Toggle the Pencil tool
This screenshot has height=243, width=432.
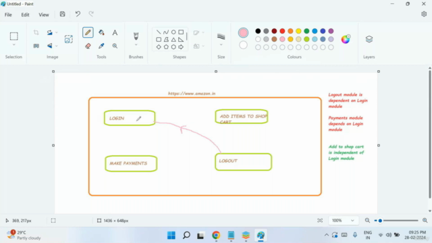click(x=88, y=32)
